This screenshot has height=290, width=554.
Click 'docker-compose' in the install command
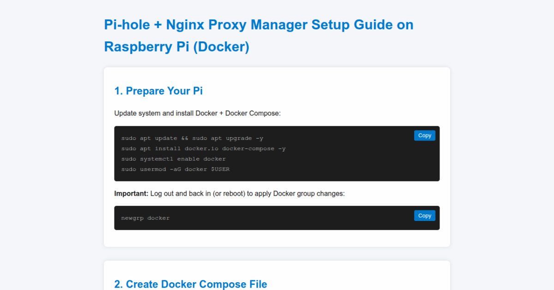pos(248,149)
